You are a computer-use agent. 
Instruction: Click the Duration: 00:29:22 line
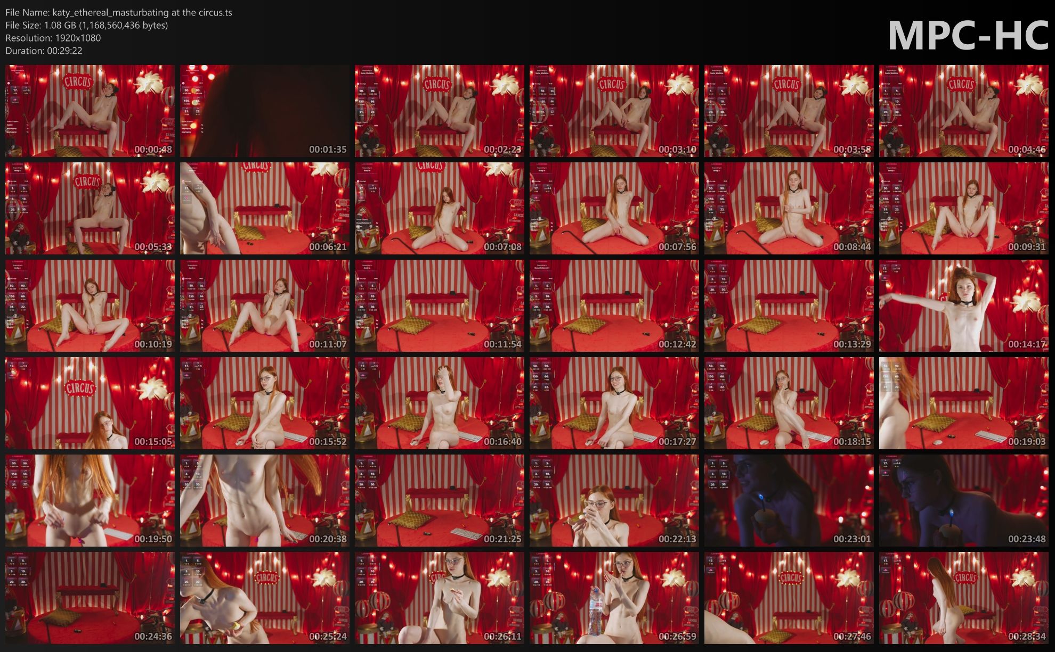pyautogui.click(x=44, y=51)
